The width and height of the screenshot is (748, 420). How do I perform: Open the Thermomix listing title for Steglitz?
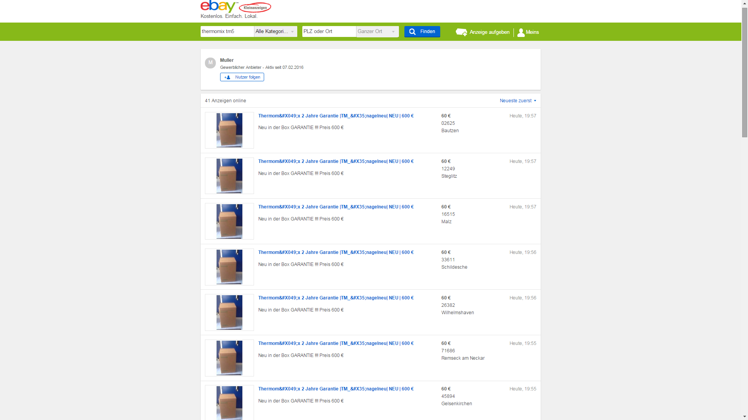(x=336, y=161)
